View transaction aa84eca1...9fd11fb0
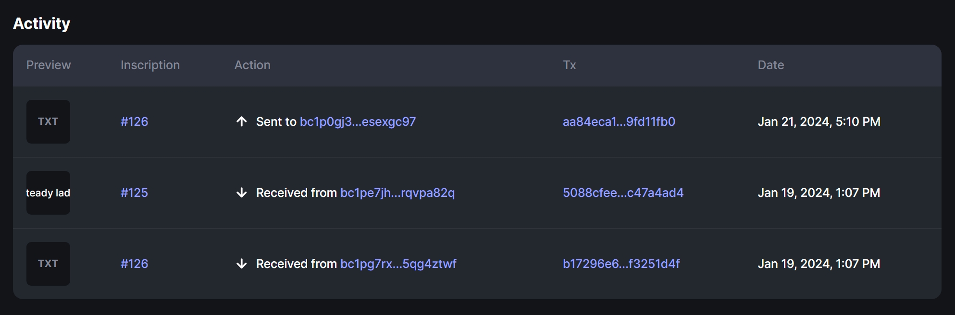 pos(619,121)
